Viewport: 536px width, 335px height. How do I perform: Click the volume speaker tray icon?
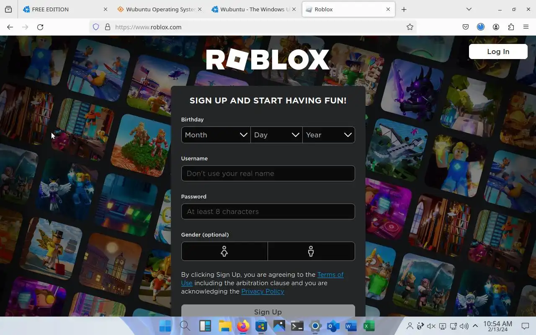click(464, 326)
